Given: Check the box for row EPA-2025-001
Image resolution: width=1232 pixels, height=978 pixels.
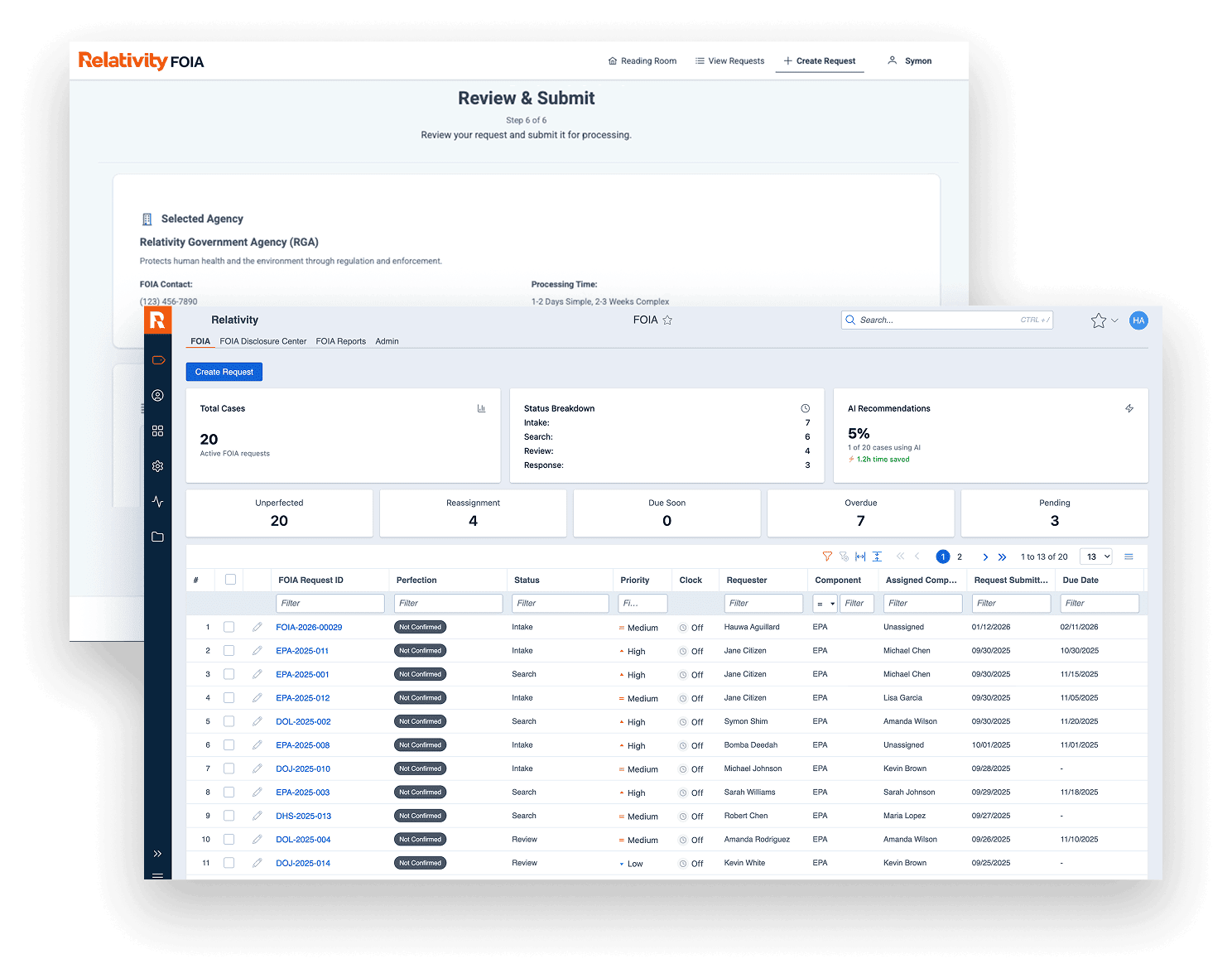Looking at the screenshot, I should coord(229,674).
